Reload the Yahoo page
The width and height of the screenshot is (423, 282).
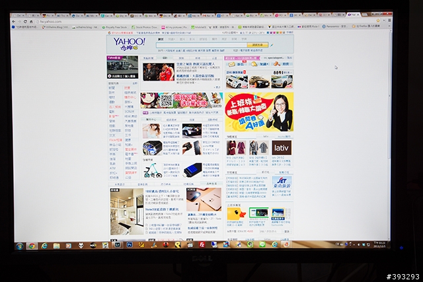pos(25,21)
